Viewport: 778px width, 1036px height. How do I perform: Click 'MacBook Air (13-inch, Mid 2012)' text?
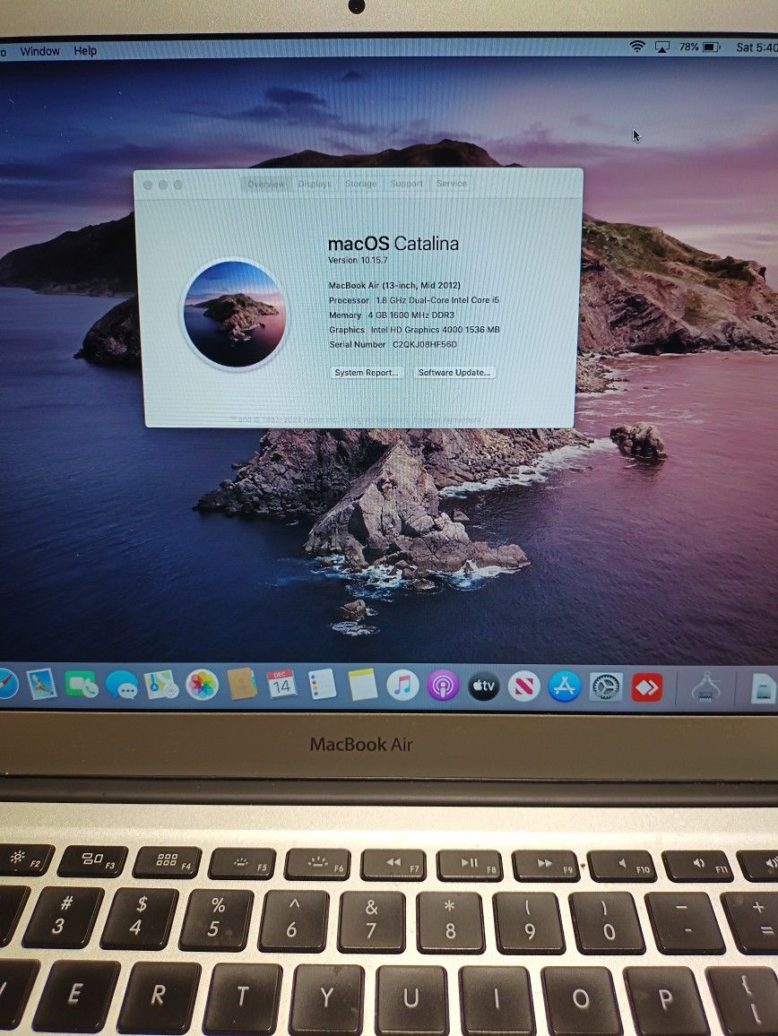tap(394, 285)
